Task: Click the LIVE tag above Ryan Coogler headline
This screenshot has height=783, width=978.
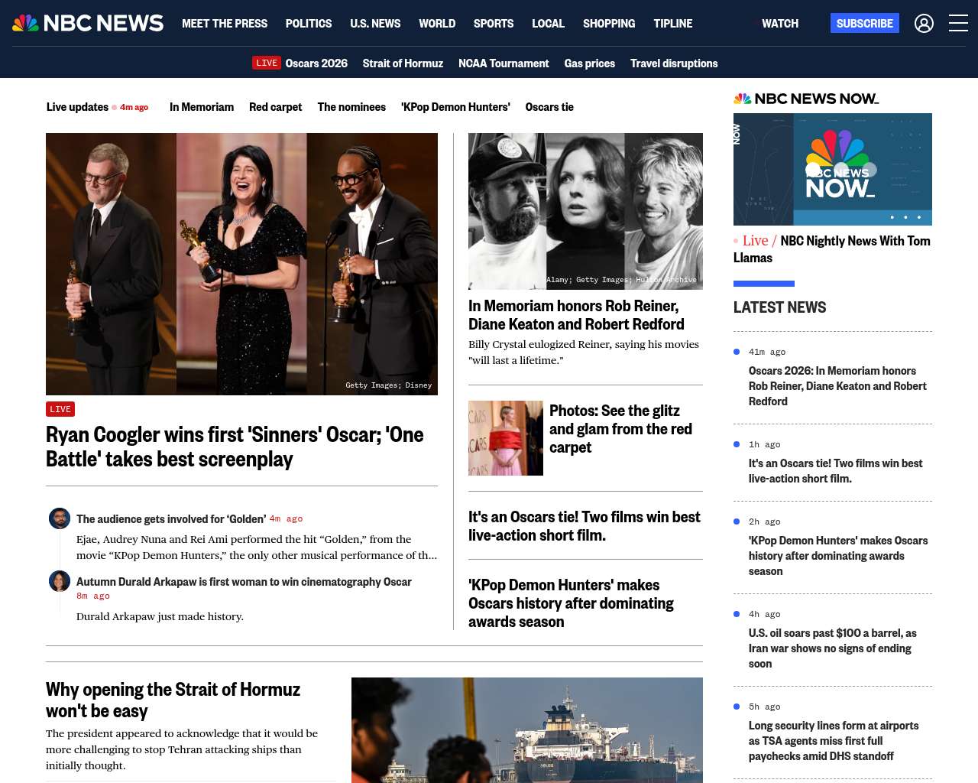Action: coord(60,409)
